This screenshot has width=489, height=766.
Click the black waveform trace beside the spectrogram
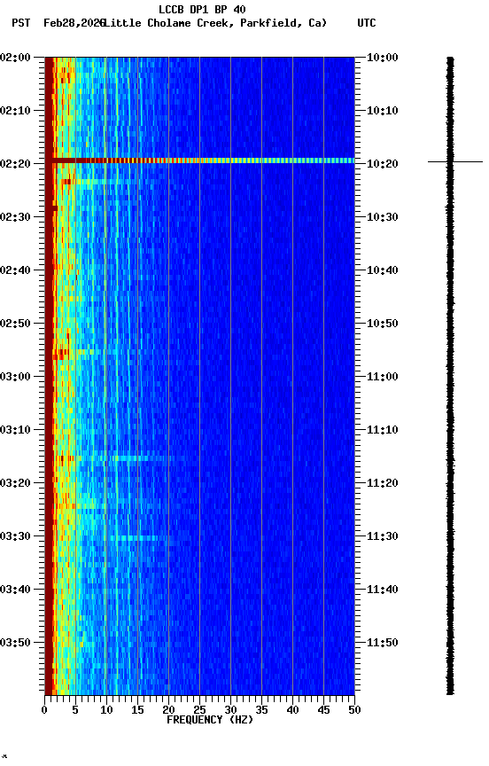450,376
